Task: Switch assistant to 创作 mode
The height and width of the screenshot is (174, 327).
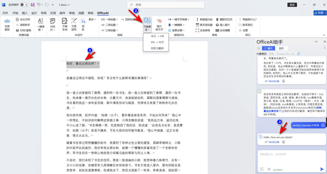Action: [x=281, y=48]
